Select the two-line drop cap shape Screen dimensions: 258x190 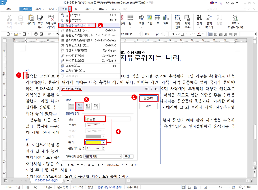coord(80,106)
